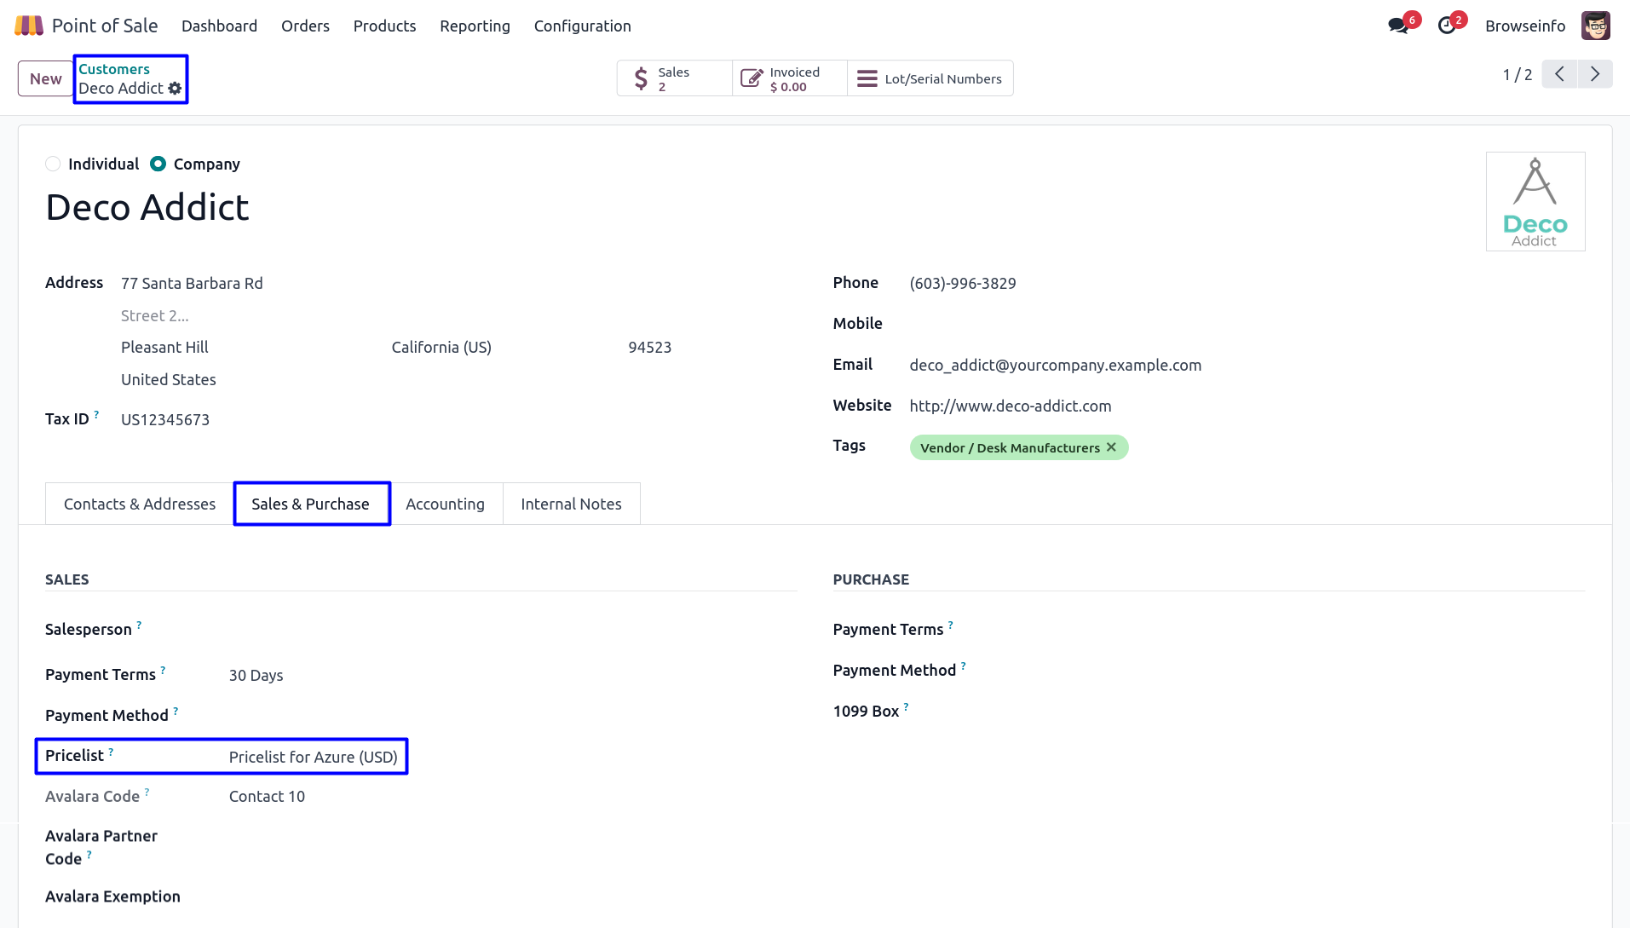This screenshot has width=1630, height=928.
Task: Open the activities clock icon
Action: pyautogui.click(x=1446, y=26)
